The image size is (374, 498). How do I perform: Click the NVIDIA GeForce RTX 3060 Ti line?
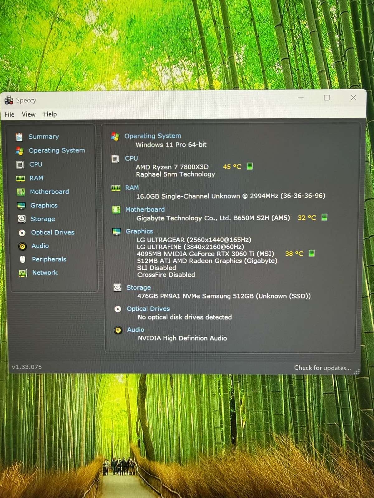point(206,254)
